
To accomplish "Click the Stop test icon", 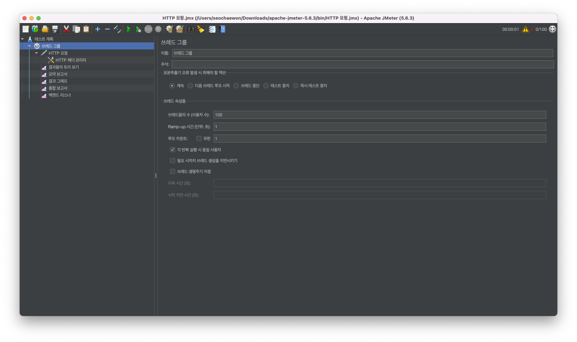I will (x=148, y=29).
